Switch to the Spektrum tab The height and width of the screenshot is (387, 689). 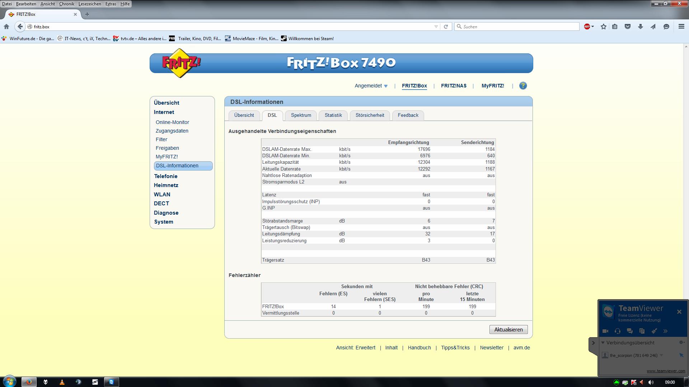[x=301, y=115]
